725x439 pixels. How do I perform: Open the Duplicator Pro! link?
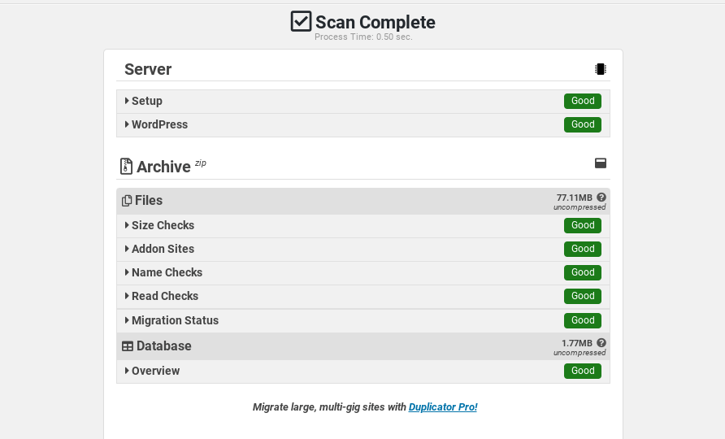[x=443, y=407]
